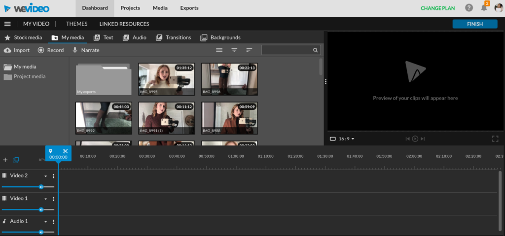Click the blue timeline overlay icon next to plus
The image size is (505, 236).
tap(16, 160)
